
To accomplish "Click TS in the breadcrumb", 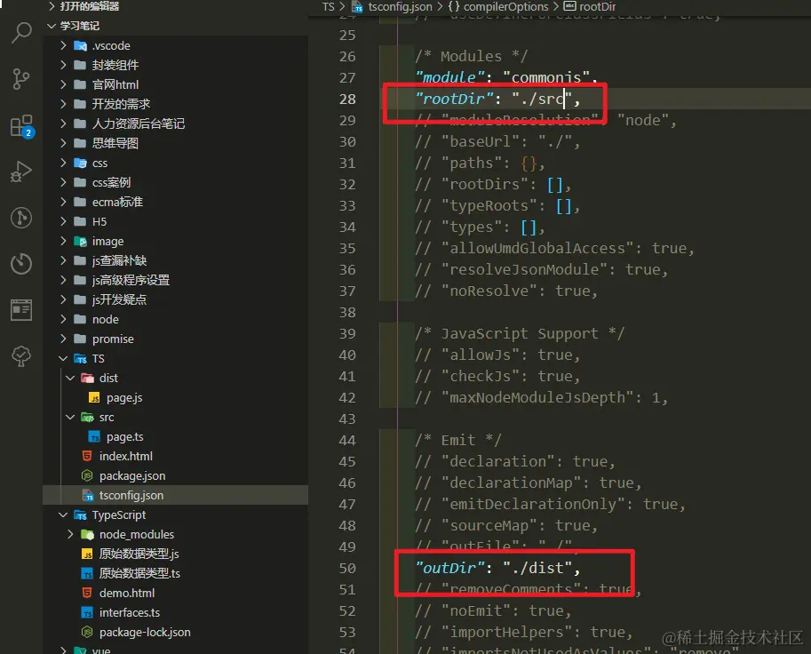I will pos(328,7).
